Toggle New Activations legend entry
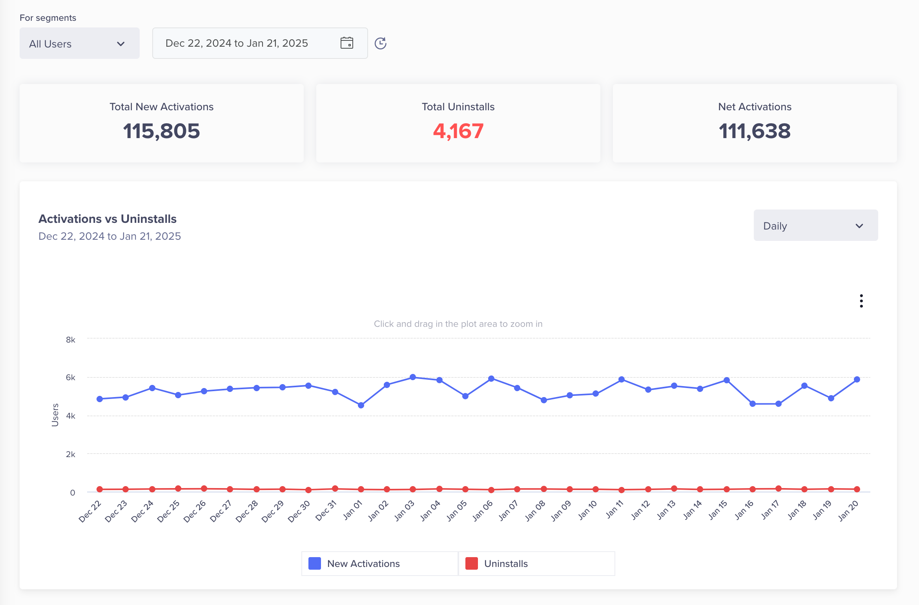 (x=379, y=563)
